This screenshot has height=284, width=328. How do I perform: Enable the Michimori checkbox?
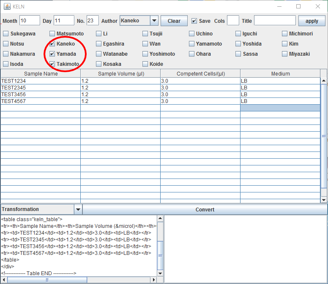click(284, 34)
